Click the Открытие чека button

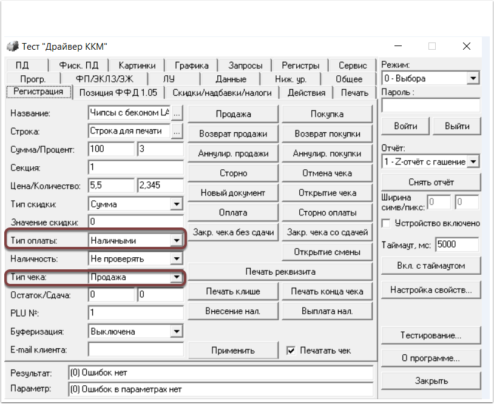point(327,193)
